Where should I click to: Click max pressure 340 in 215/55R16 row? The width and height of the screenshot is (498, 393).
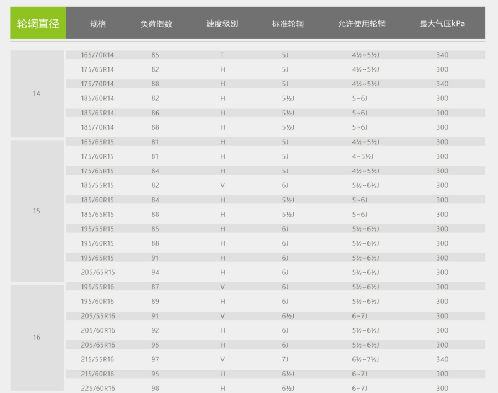click(442, 359)
